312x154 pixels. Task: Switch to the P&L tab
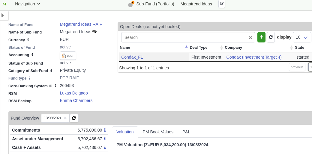click(x=186, y=132)
